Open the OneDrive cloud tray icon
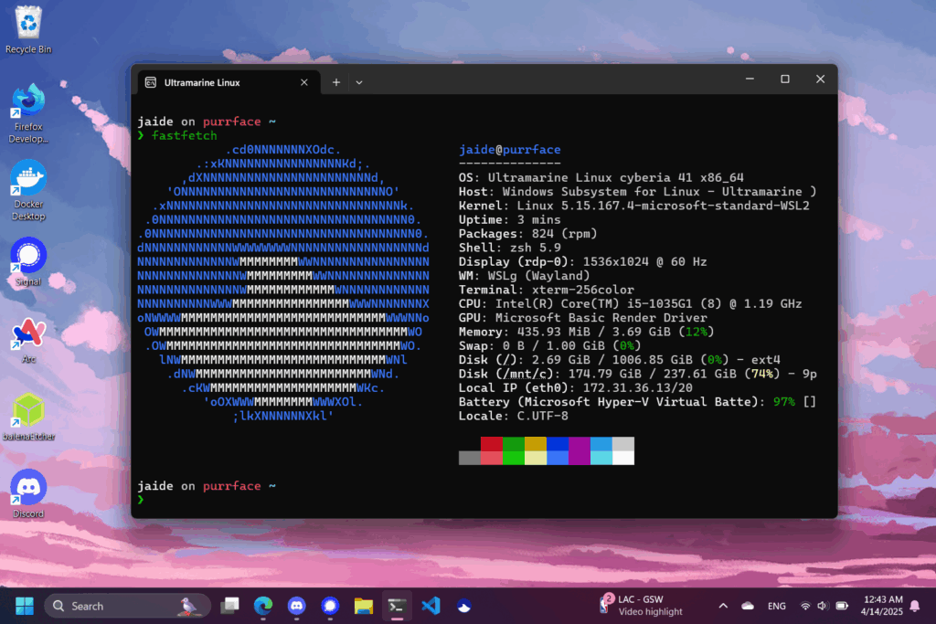This screenshot has height=624, width=936. [748, 606]
